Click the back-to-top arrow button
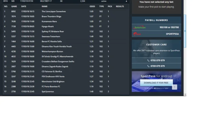The width and height of the screenshot is (220, 124). pos(175,87)
